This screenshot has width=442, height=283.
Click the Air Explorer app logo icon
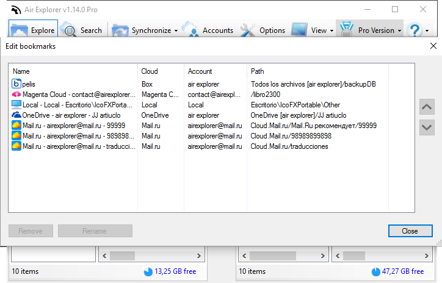(16, 10)
